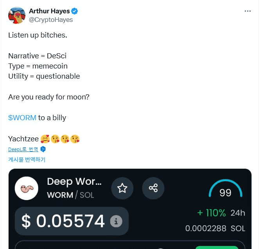Open the $WORM cashtag link
This screenshot has width=264, height=249.
(x=22, y=117)
